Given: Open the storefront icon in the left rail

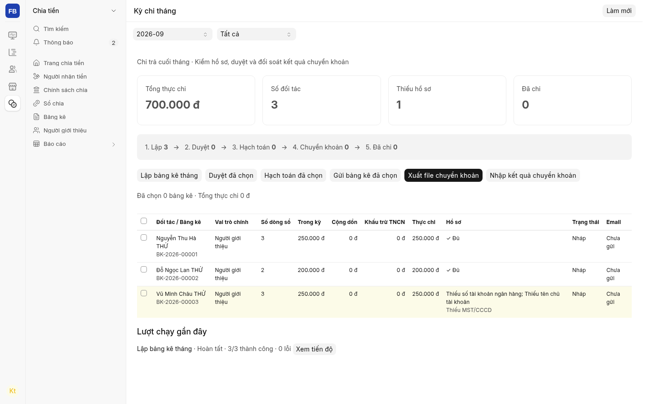Looking at the screenshot, I should (13, 86).
